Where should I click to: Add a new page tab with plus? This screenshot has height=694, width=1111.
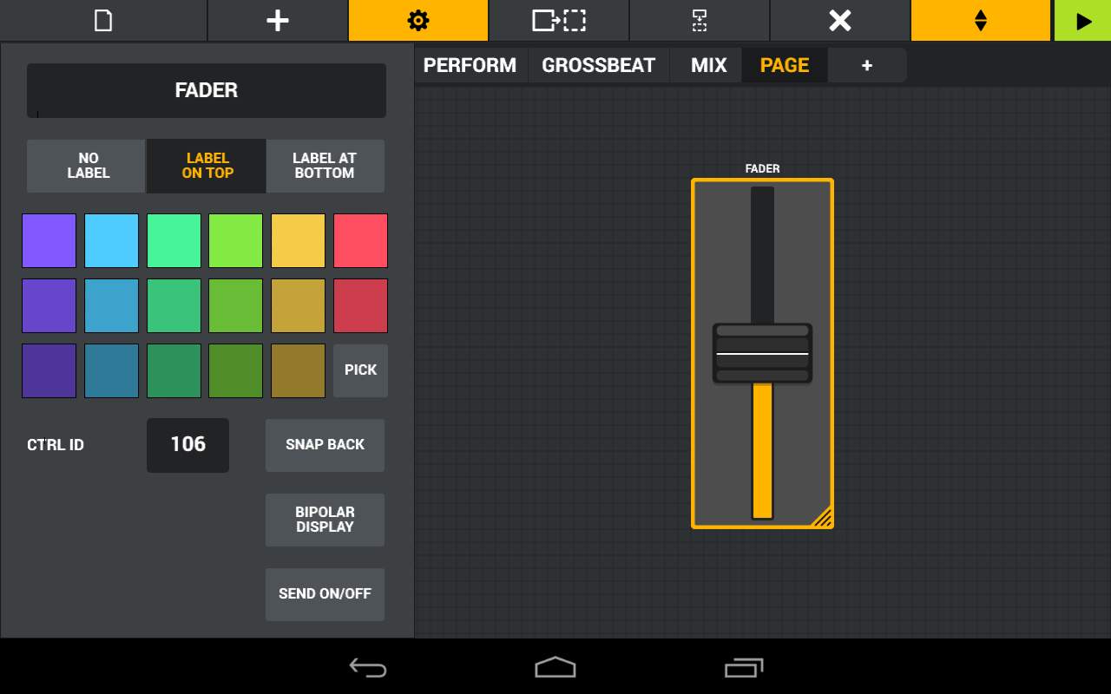[866, 66]
